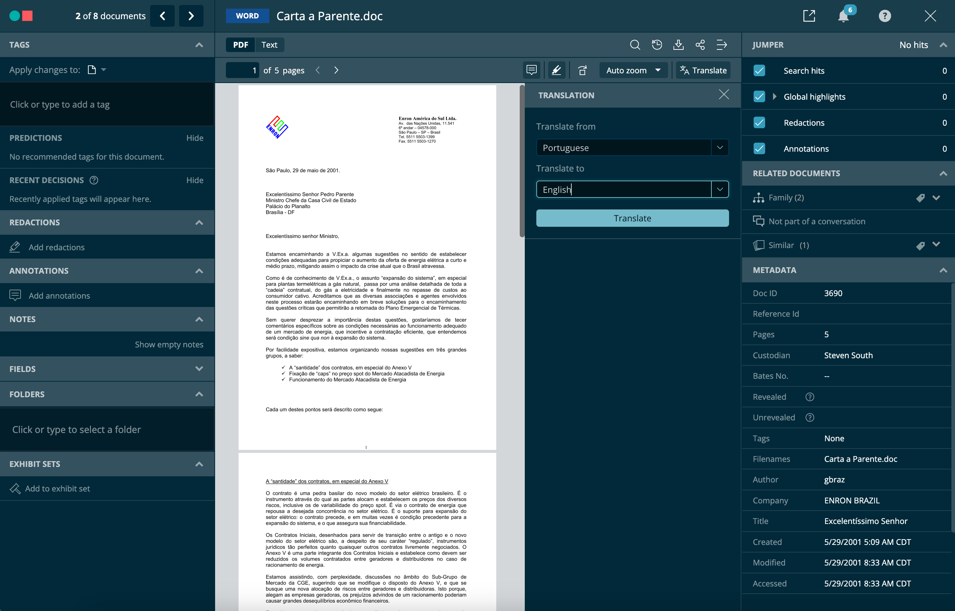Click the Show empty notes link

click(169, 344)
